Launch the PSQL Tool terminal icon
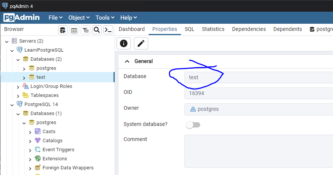 (x=108, y=30)
